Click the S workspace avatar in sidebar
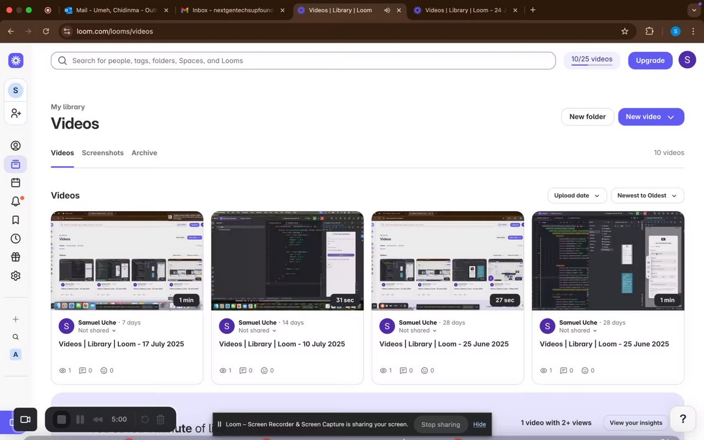 [x=15, y=90]
